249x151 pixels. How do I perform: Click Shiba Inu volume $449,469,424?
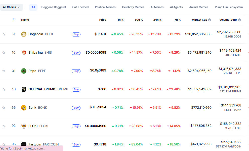pyautogui.click(x=230, y=50)
